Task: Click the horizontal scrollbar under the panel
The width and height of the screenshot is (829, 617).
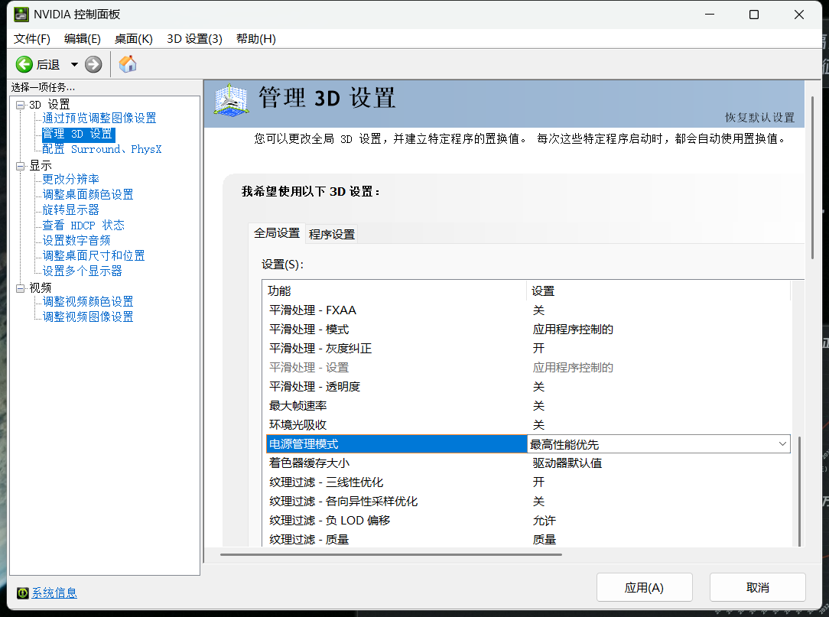Action: 392,554
